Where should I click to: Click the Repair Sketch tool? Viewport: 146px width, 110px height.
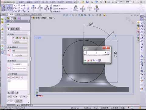tap(83, 8)
